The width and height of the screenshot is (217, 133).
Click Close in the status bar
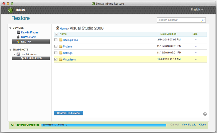click(202, 125)
